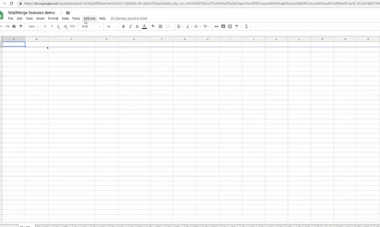
Task: Select column O header
Action: pos(368,39)
